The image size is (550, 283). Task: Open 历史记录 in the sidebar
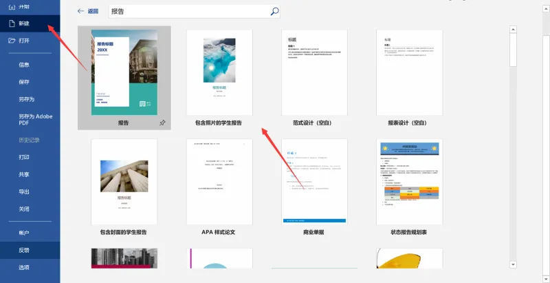29,140
